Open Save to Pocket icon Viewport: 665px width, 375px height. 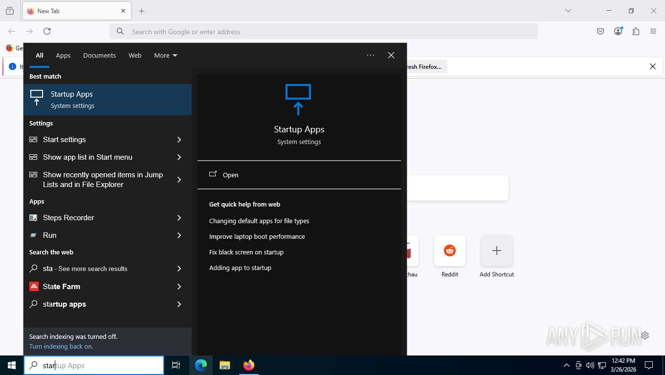pos(600,31)
